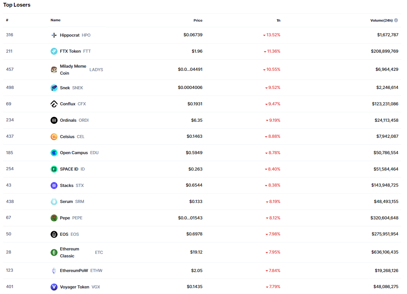Sort the table by the 1h column
This screenshot has height=294, width=407.
278,20
